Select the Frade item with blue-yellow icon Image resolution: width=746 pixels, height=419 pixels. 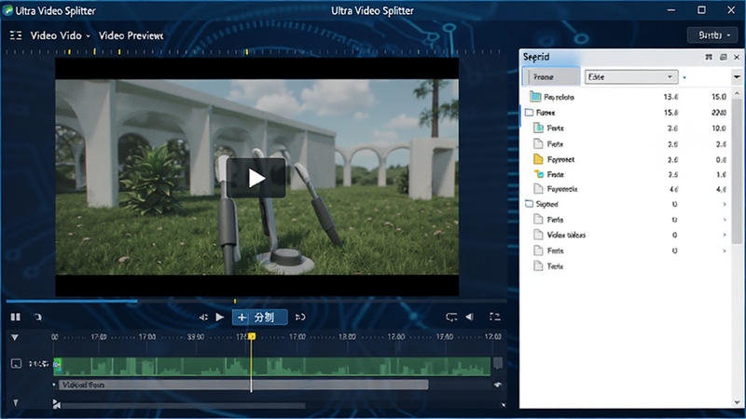[628, 174]
